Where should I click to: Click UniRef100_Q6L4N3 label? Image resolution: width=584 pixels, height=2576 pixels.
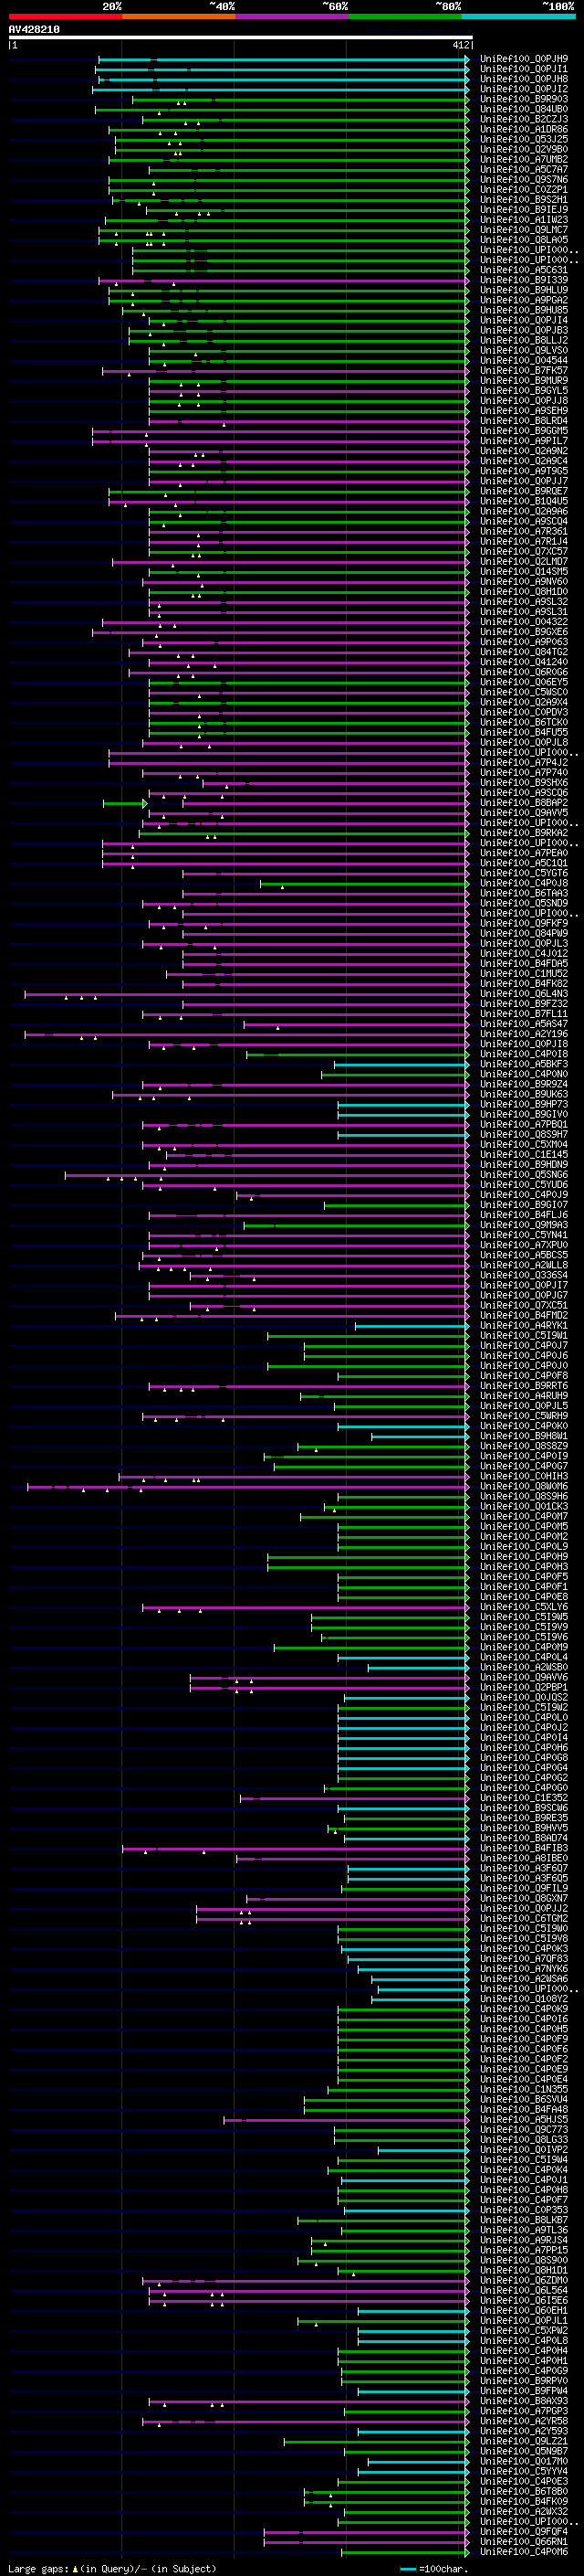[x=524, y=994]
